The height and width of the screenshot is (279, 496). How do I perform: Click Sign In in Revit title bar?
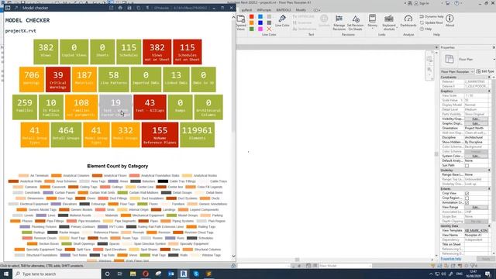pos(423,3)
